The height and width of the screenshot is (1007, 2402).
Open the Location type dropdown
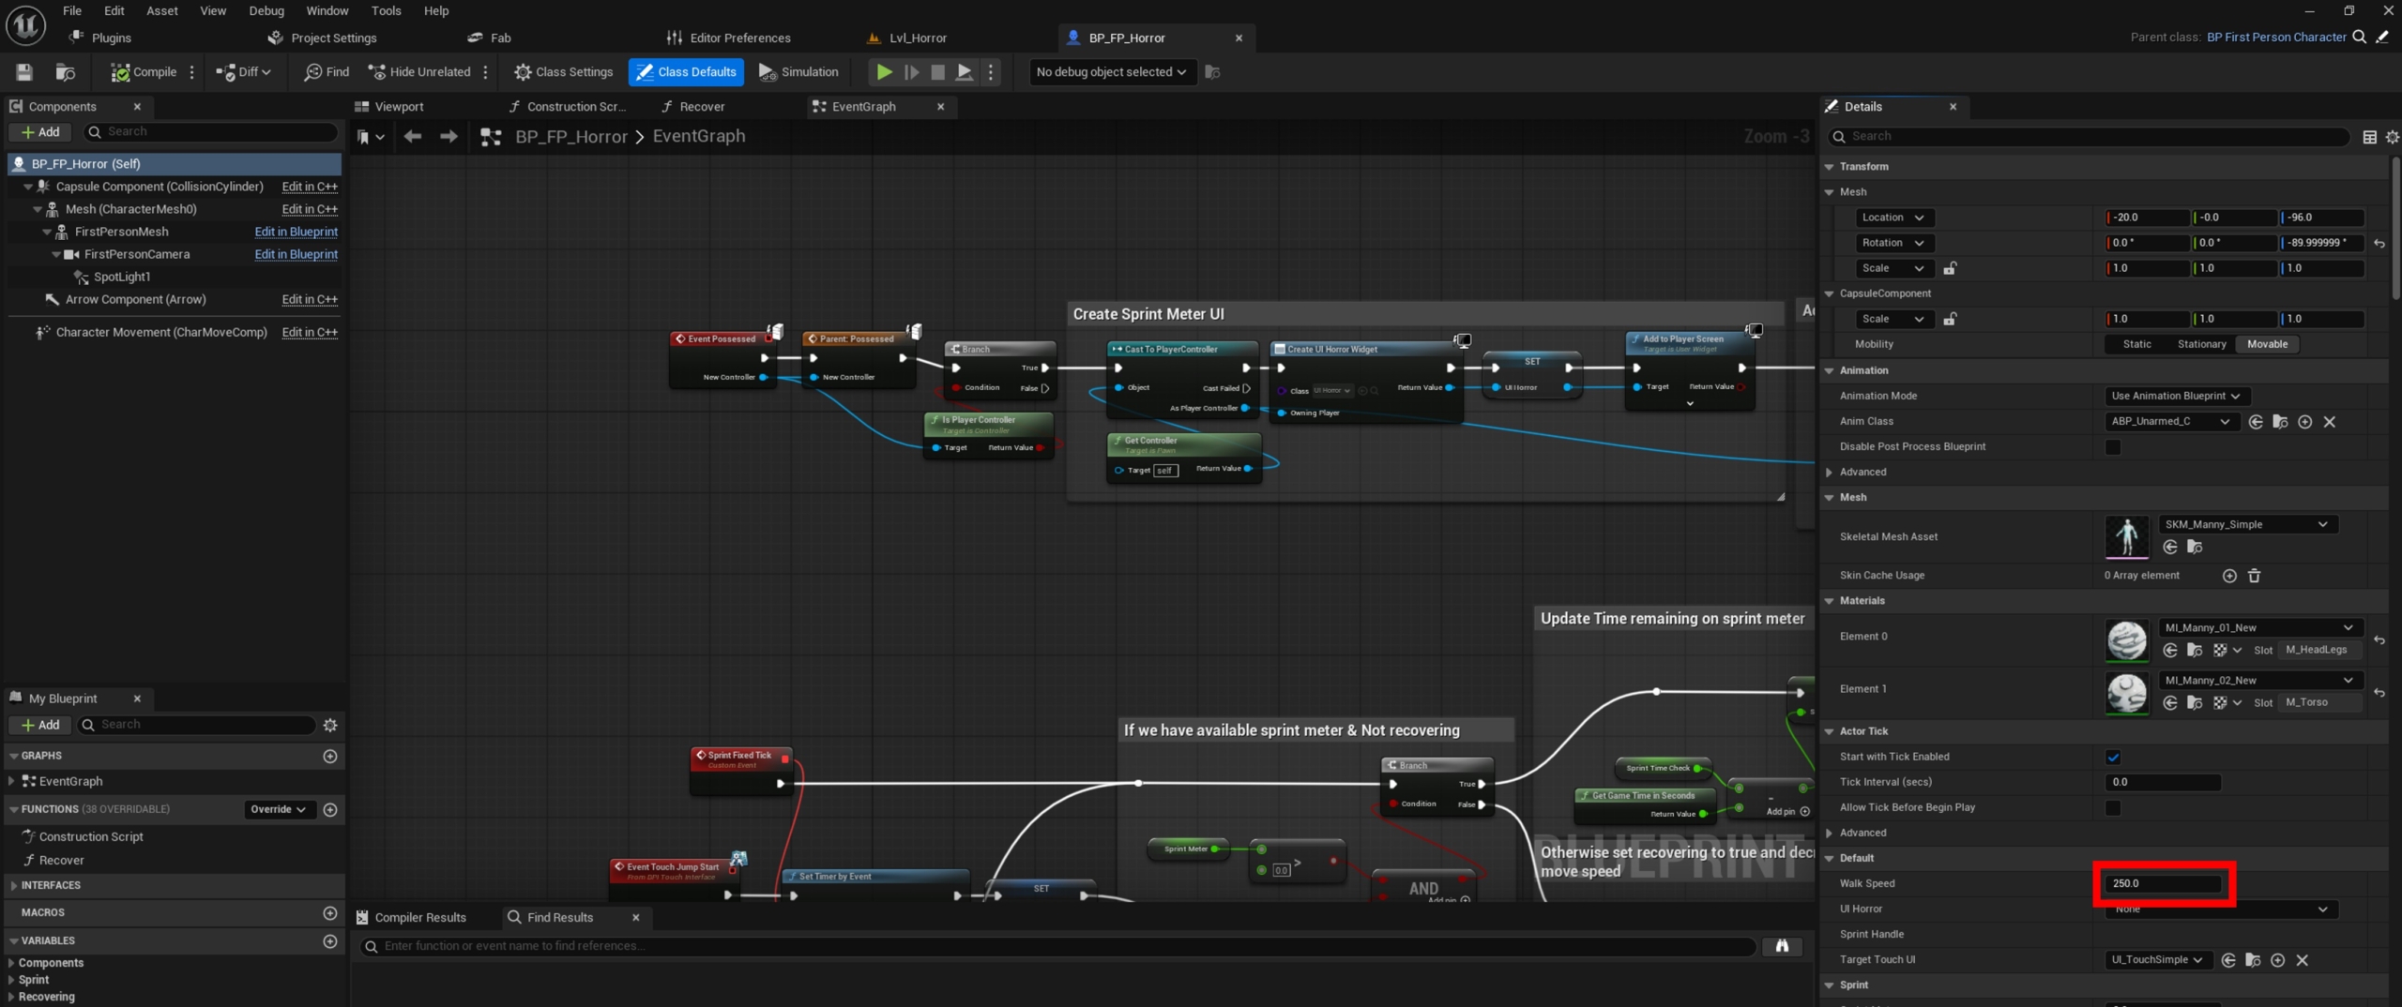click(x=1893, y=218)
